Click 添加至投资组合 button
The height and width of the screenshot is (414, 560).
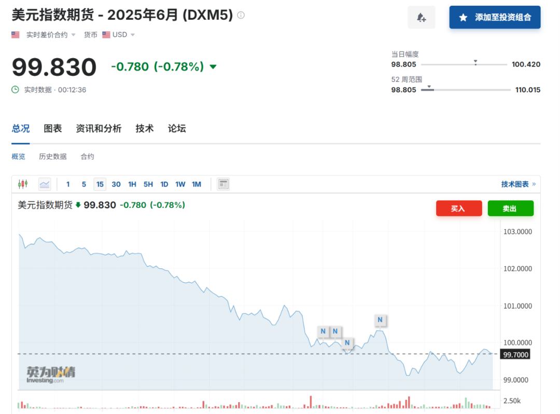[x=495, y=18]
